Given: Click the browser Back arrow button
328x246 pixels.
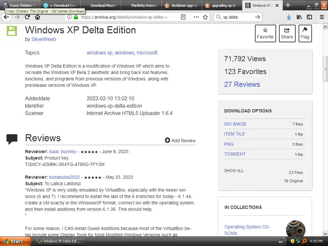Looking at the screenshot, I should point(6,17).
